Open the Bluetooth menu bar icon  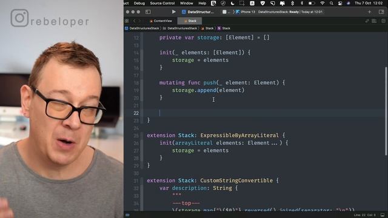click(x=302, y=3)
